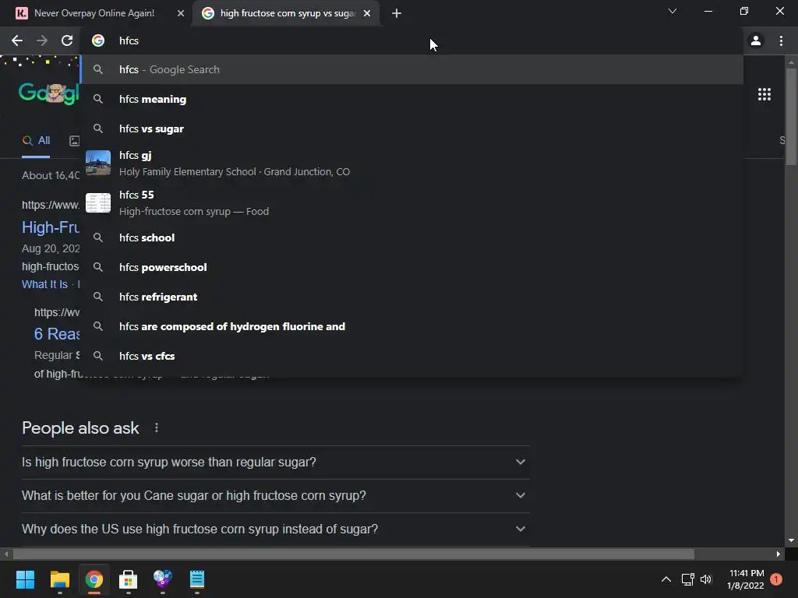Select 'hfcs are composed of hydrogen fluorine and'
Viewport: 798px width, 598px height.
point(412,326)
